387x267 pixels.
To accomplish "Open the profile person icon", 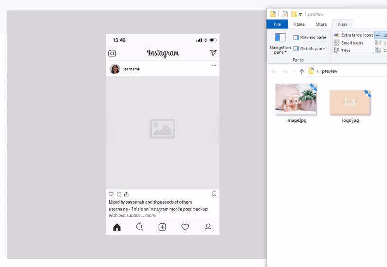I will (208, 227).
